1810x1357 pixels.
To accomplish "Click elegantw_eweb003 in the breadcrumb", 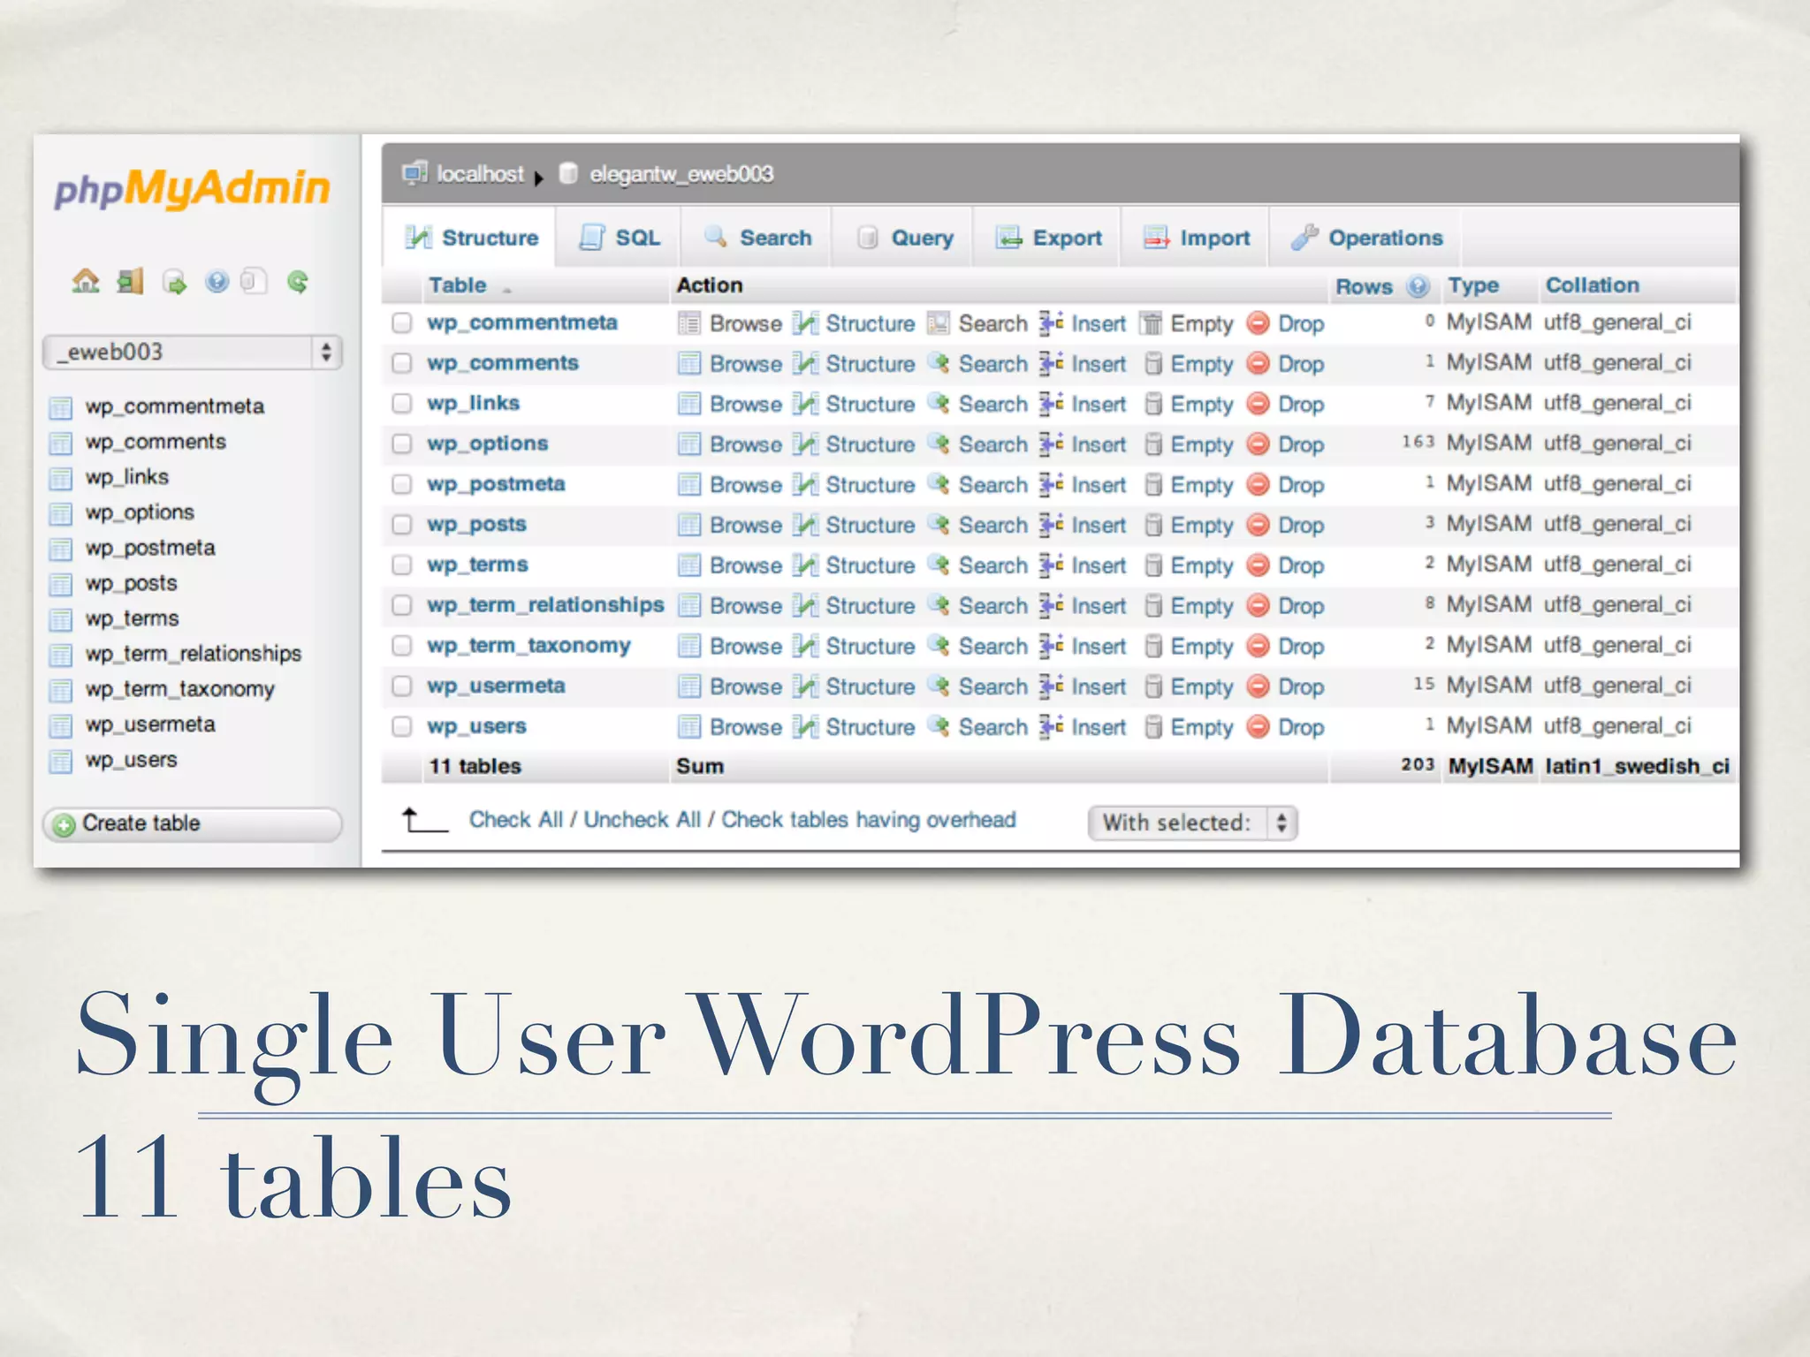I will [x=681, y=174].
